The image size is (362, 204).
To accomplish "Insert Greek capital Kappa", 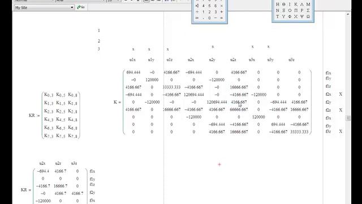I will (296, 5).
